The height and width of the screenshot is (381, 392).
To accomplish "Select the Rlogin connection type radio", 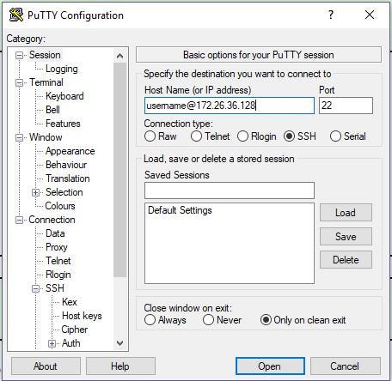I will point(242,136).
